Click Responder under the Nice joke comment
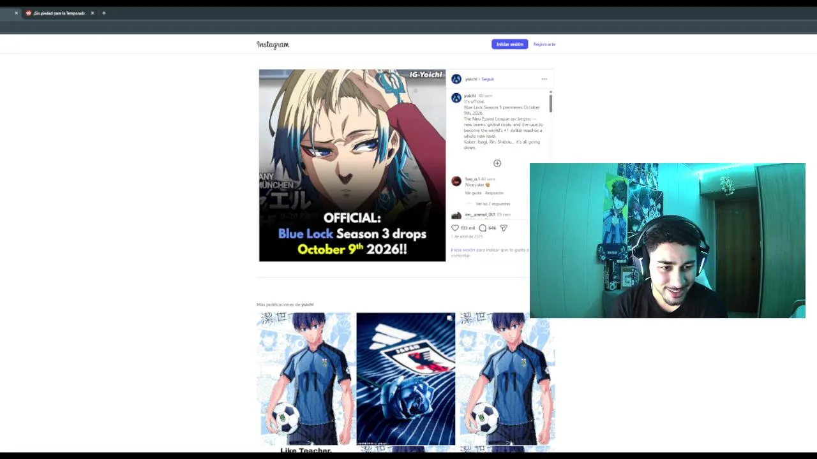 (x=494, y=193)
